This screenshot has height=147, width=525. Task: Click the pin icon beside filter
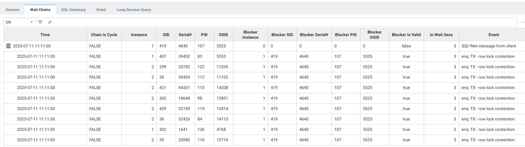pos(50,22)
